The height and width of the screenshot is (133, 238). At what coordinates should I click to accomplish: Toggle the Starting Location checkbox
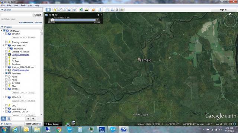[x=6, y=42]
